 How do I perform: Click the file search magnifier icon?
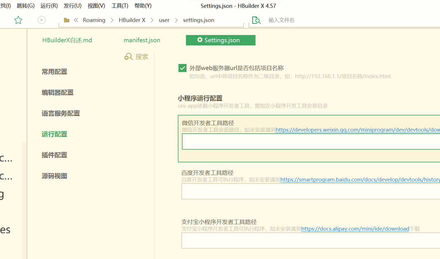pos(256,20)
